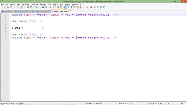Click the Zoom Out toolbar icon

coord(53,8)
